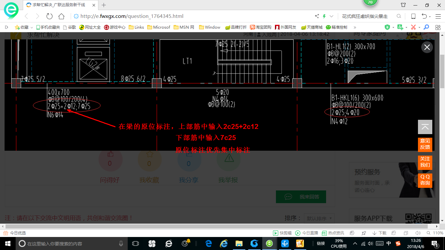Toggle the bookmarks sidebar expander

tap(7, 27)
